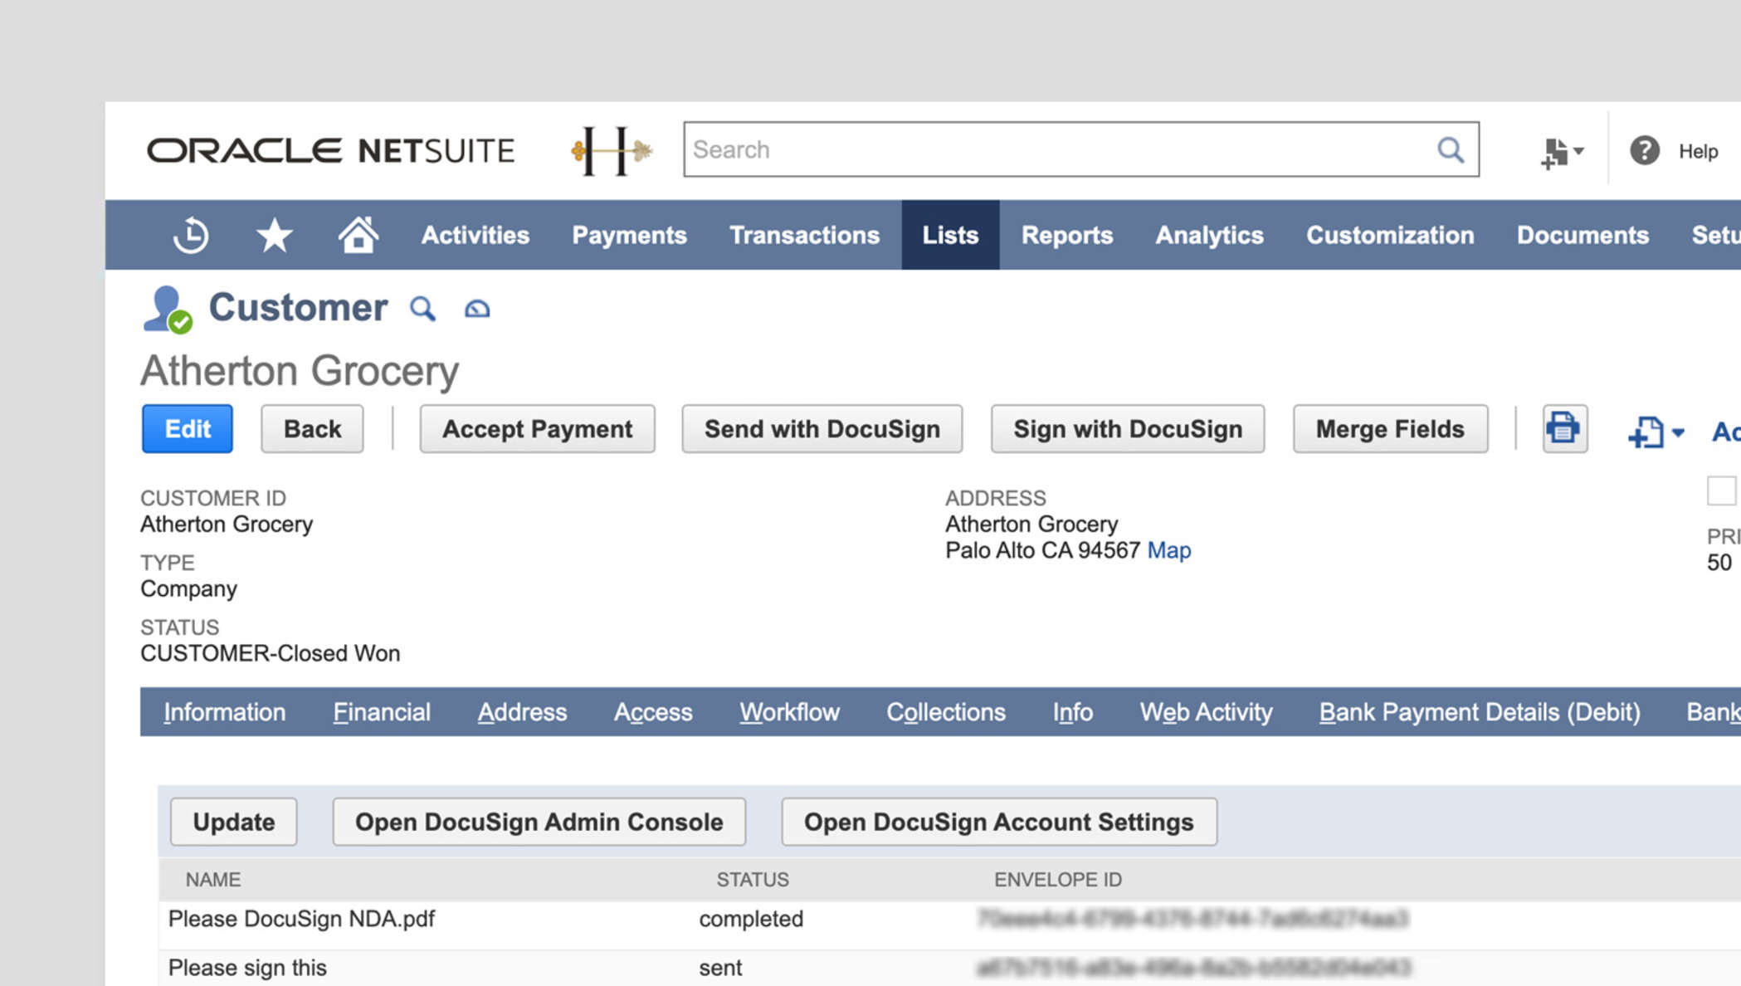Click the Accept Payment button
This screenshot has width=1741, height=986.
click(x=537, y=429)
